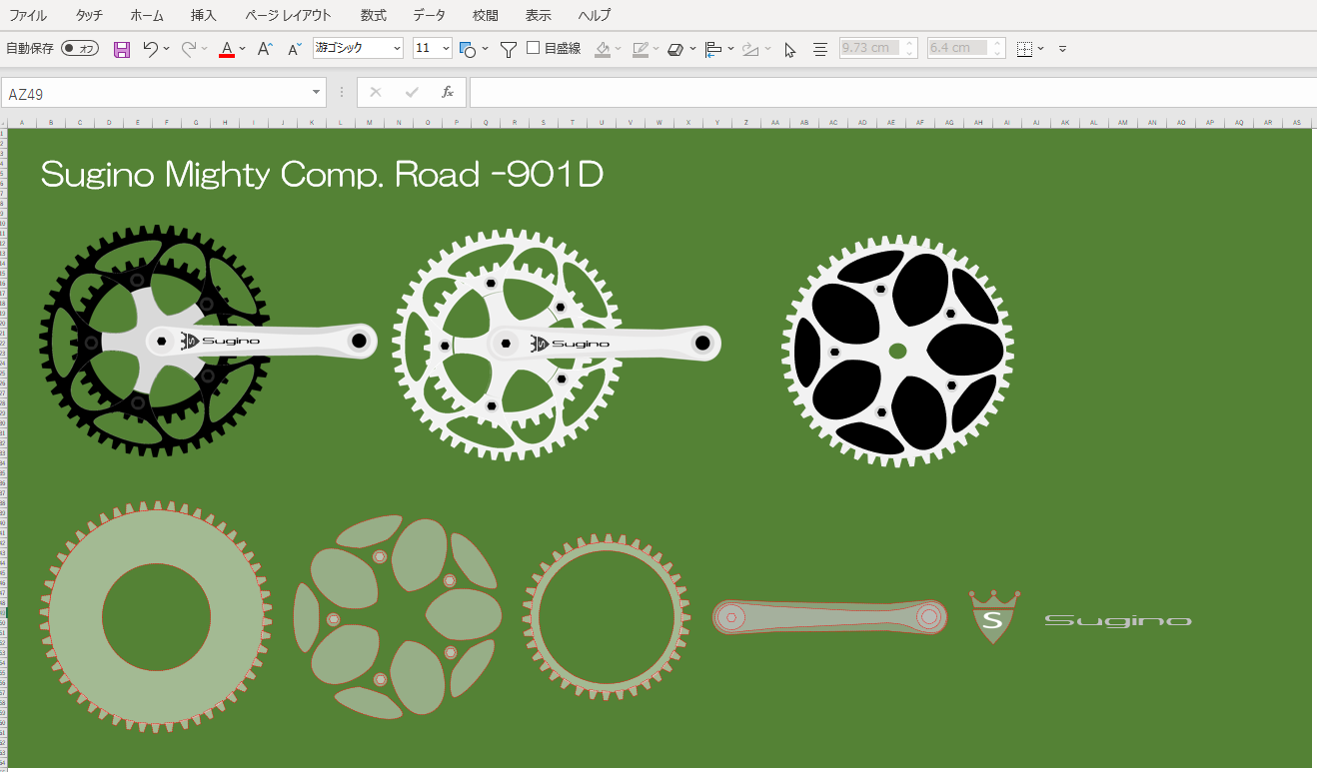Open the Name Box dropdown arrow

(x=317, y=92)
